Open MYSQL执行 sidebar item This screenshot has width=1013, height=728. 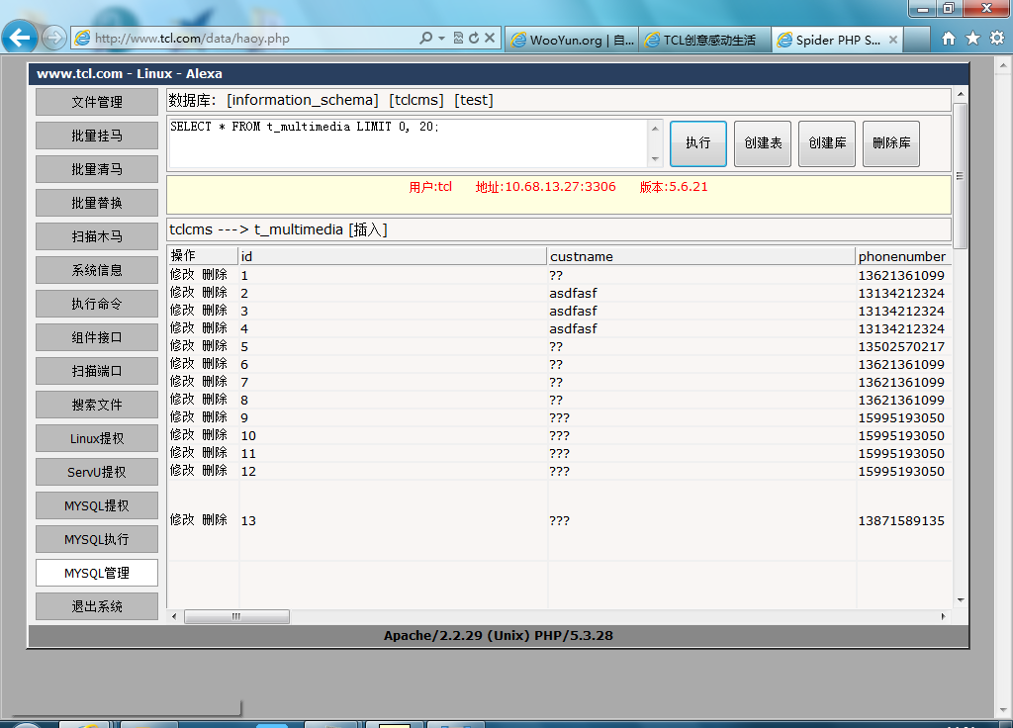click(x=97, y=539)
